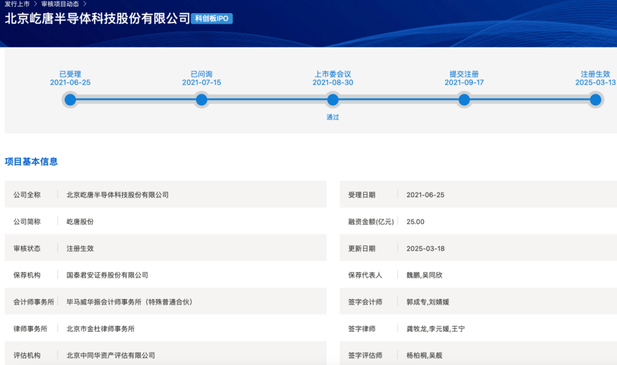Click the 签字会计师 value 郭成专,刘婧媛
Screen dimensions: 617x365
coord(428,302)
